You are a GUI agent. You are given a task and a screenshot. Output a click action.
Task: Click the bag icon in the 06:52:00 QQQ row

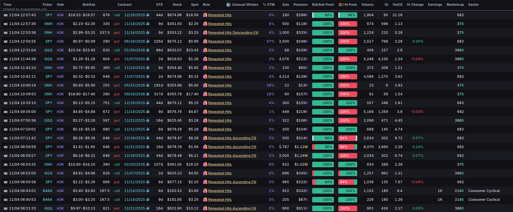point(205,173)
